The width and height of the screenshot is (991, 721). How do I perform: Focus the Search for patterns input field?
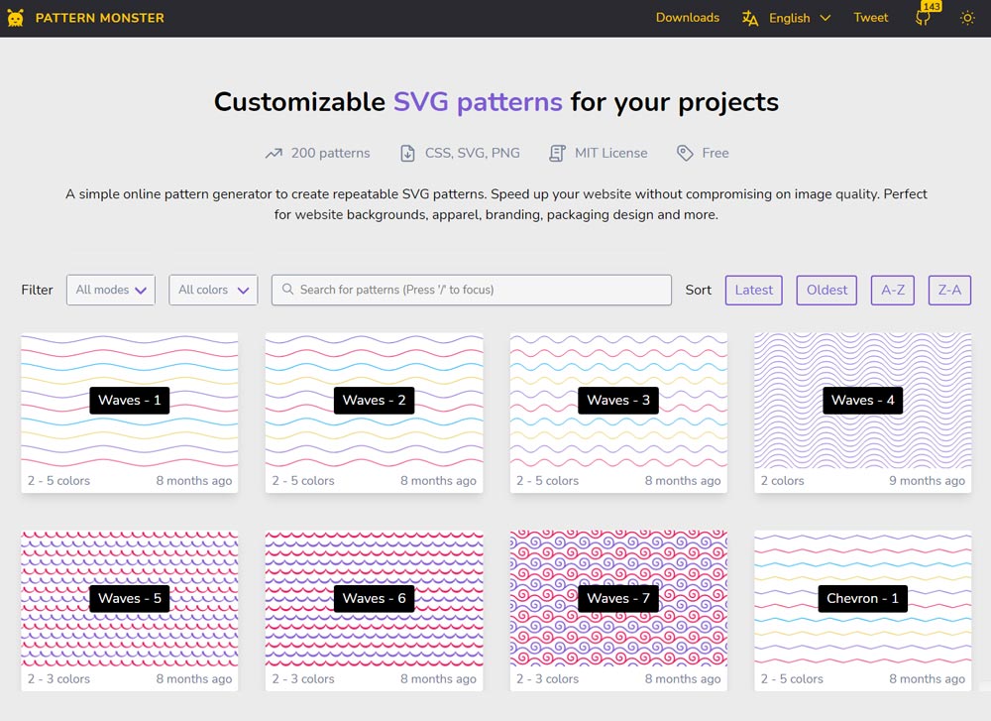tap(472, 290)
